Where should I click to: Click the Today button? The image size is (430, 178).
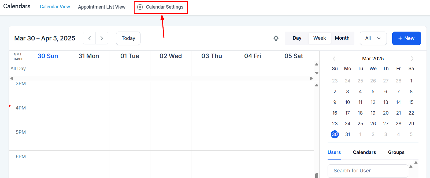pyautogui.click(x=128, y=38)
